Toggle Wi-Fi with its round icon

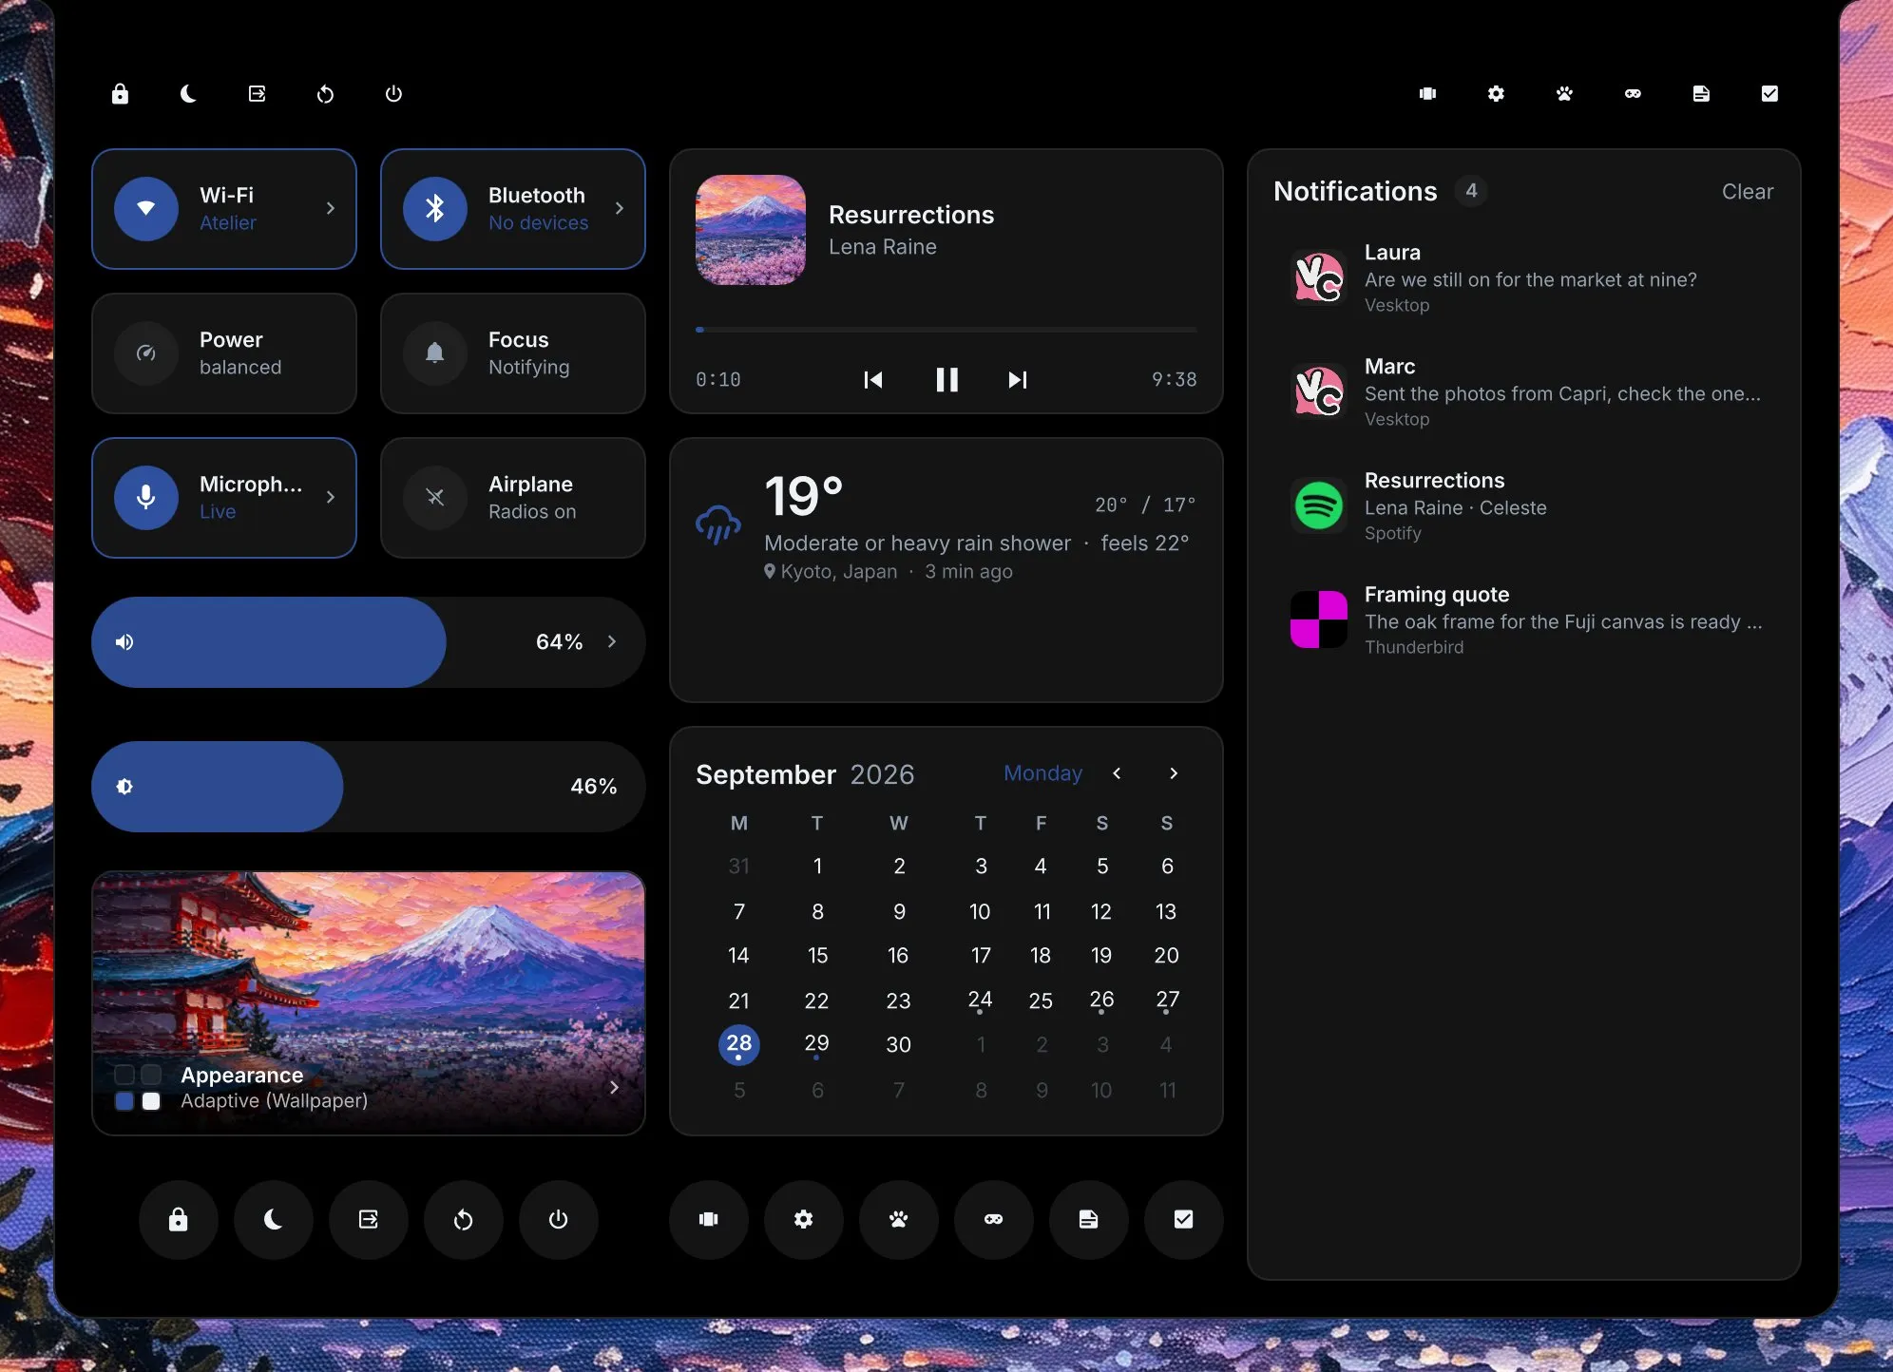tap(146, 209)
